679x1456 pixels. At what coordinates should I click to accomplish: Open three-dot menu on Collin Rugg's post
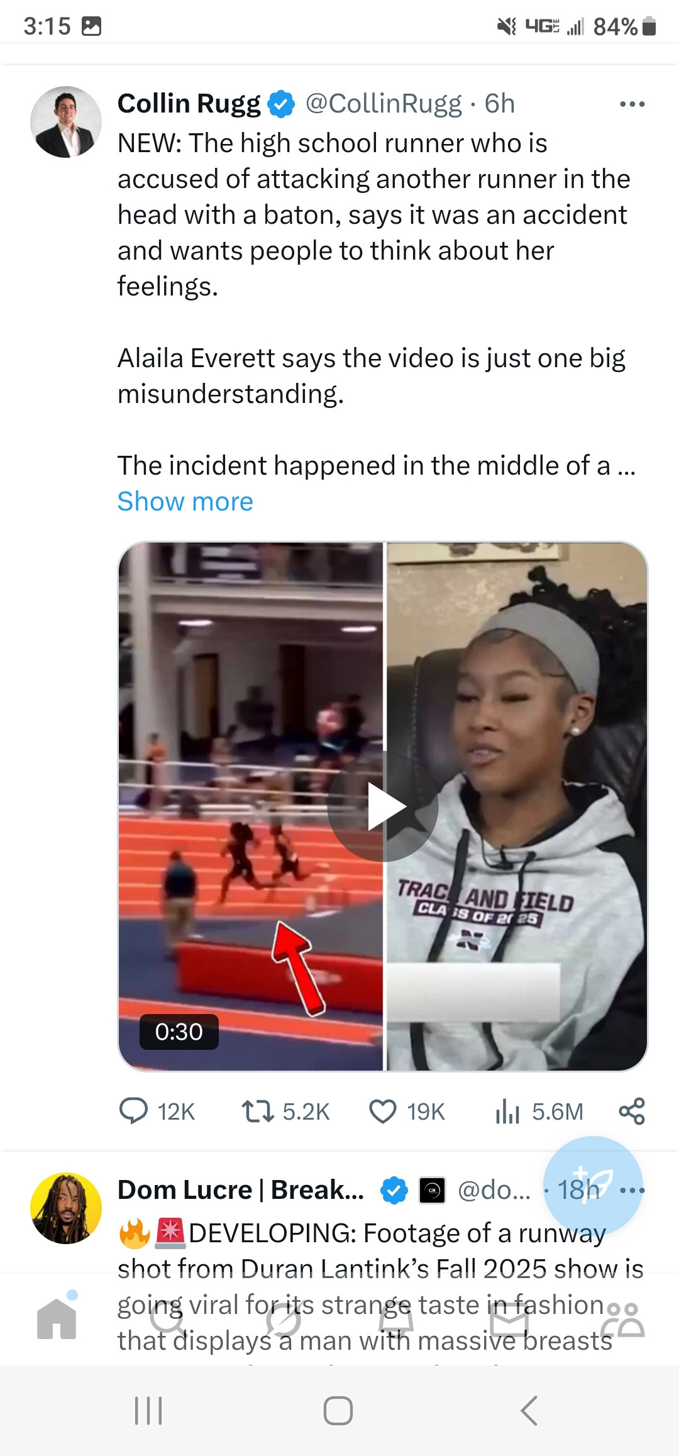[x=632, y=104]
